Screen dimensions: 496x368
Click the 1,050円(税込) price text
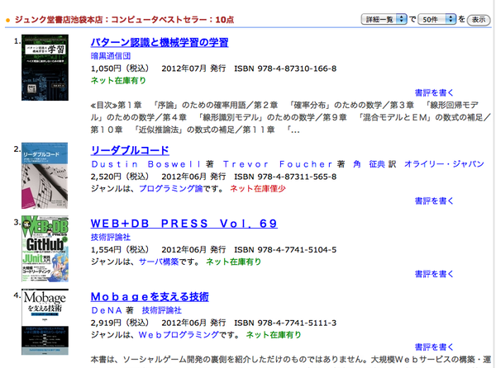tap(120, 68)
